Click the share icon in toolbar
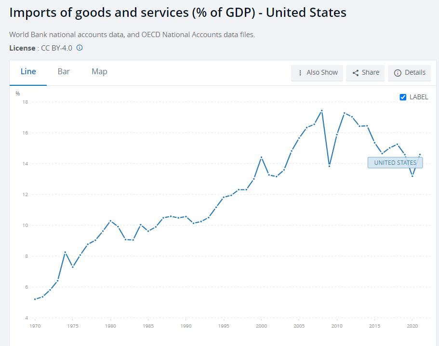The height and width of the screenshot is (346, 439). tap(356, 73)
